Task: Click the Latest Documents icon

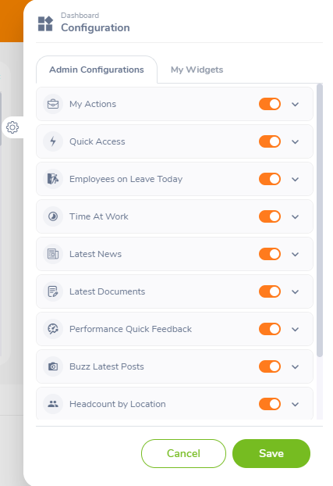Action: point(53,291)
